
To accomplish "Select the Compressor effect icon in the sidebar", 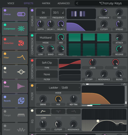I will pos(21,29).
